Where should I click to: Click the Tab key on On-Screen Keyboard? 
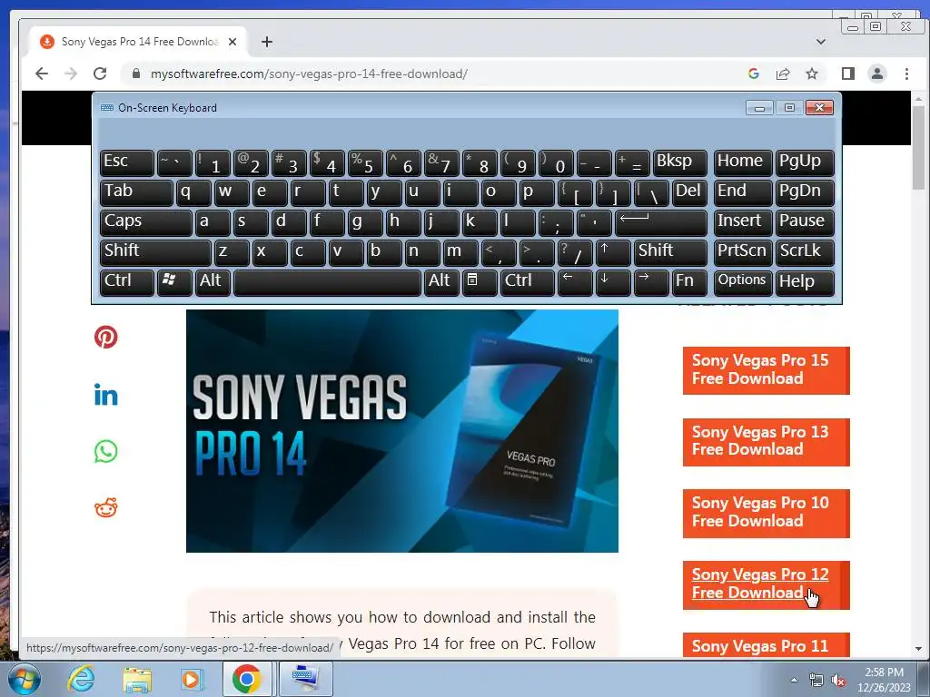136,192
